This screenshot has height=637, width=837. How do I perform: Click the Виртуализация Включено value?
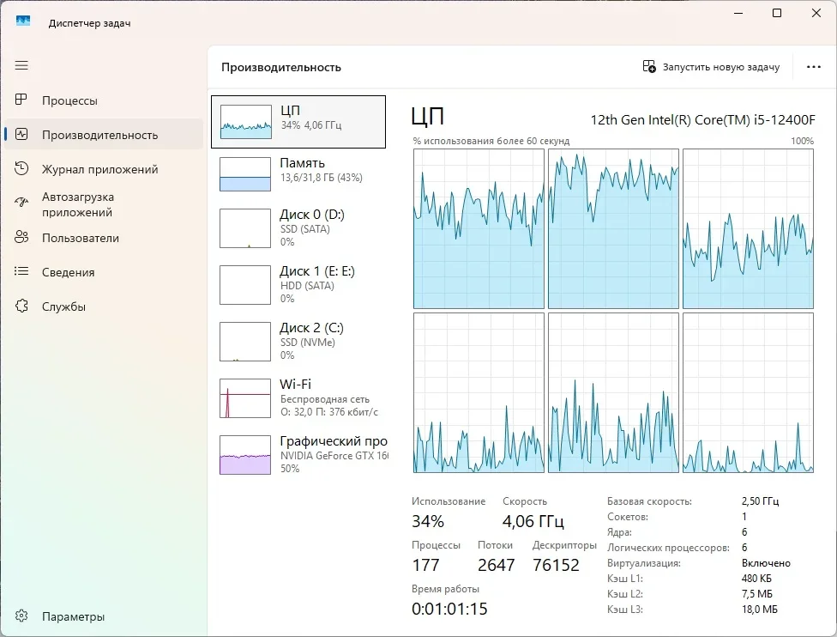(x=766, y=563)
